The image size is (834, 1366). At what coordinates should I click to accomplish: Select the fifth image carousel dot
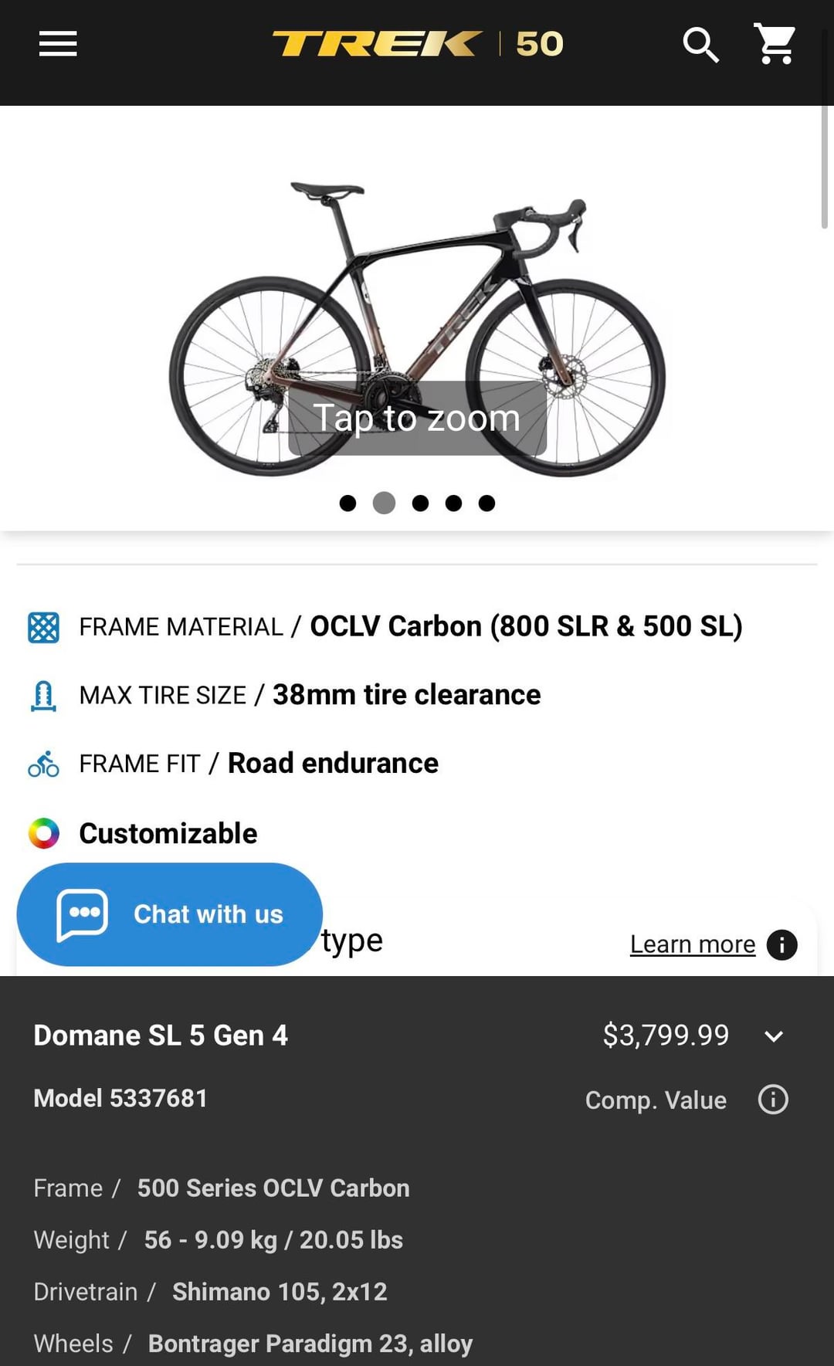click(486, 503)
